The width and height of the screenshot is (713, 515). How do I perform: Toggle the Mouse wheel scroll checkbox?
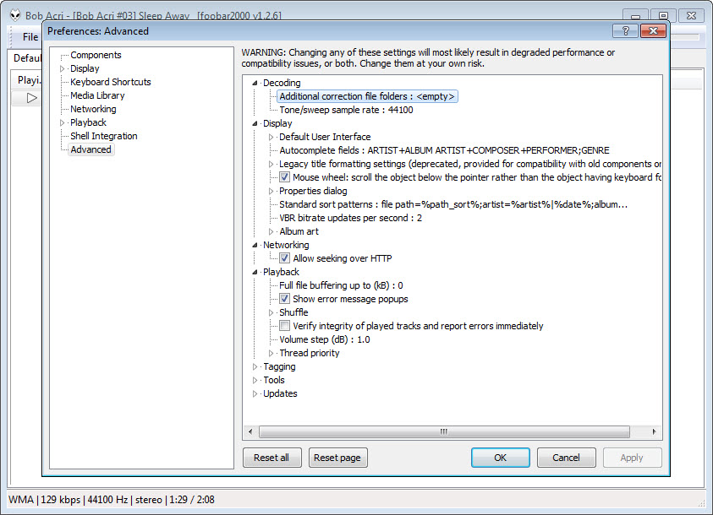285,177
